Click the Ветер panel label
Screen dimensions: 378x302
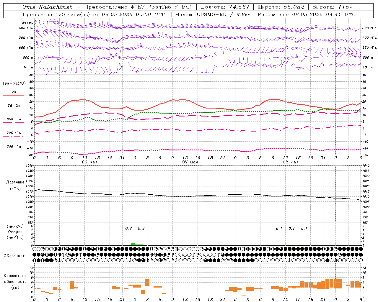(27, 22)
